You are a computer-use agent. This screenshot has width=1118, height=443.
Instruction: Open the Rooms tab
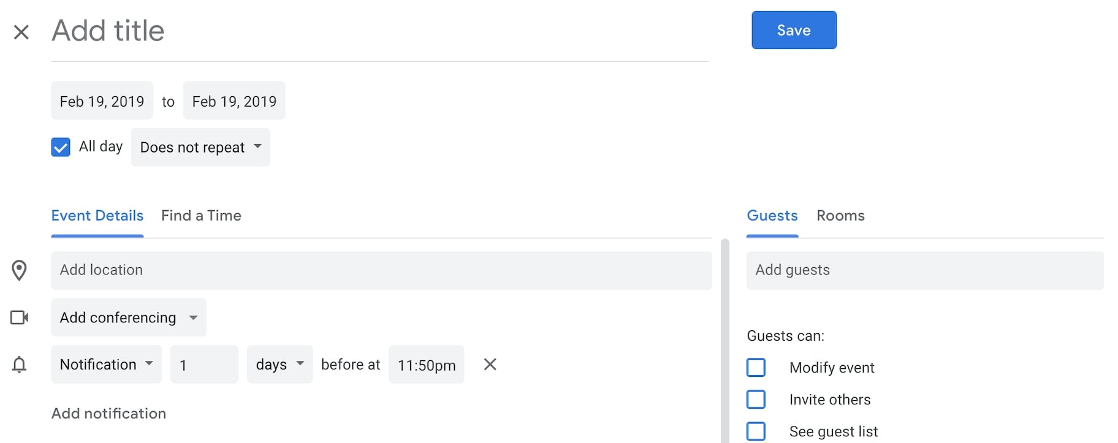[x=840, y=216]
